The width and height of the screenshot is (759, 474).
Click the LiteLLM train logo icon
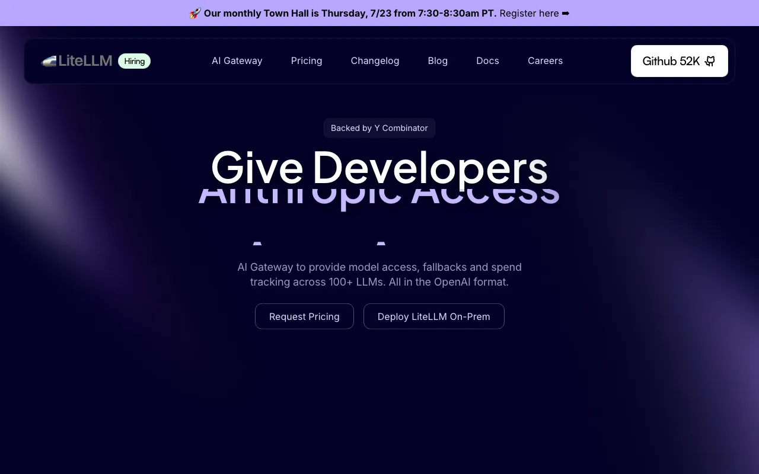coord(49,61)
